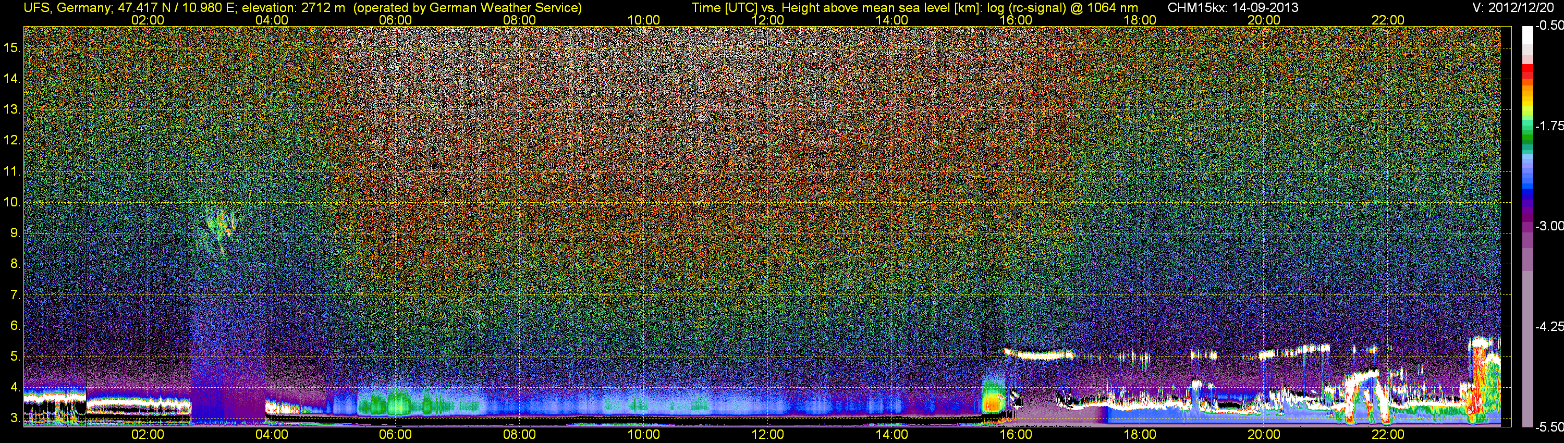Click the height axis label '3.'
The image size is (1564, 443).
click(15, 418)
